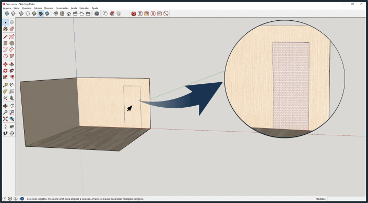This screenshot has width=368, height=203.
Task: Click the red dollar-sign extension icon
Action: click(153, 14)
